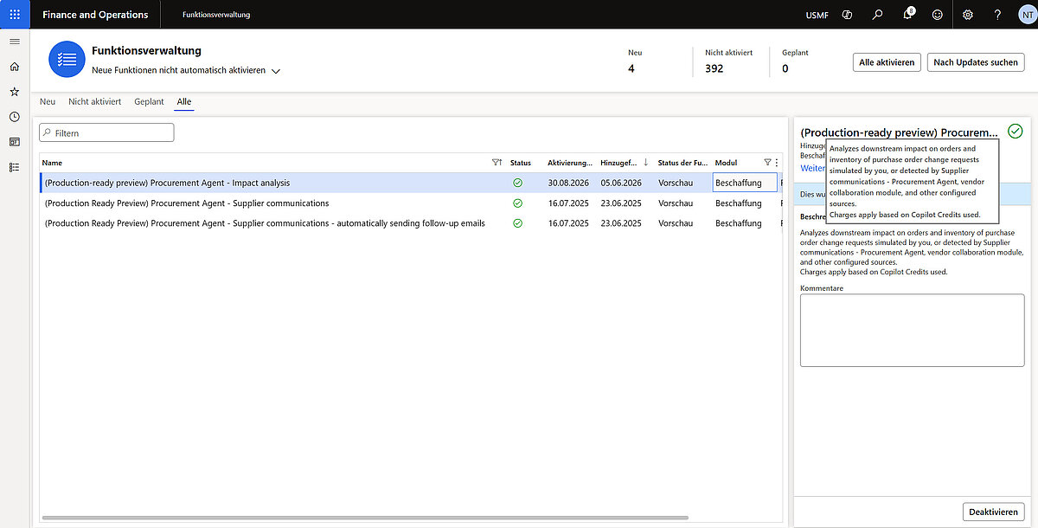This screenshot has width=1038, height=528.
Task: Click Nicht aktiviert count 392 tile
Action: 728,61
